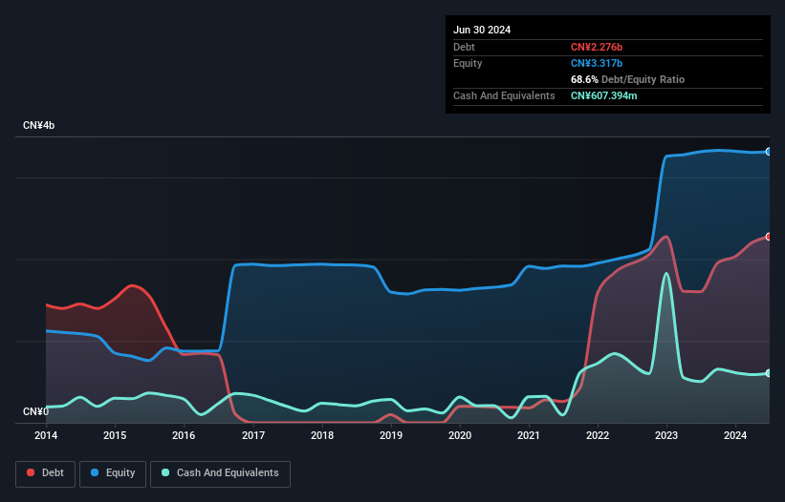
Task: Toggle the Equity series in legend
Action: click(x=112, y=473)
